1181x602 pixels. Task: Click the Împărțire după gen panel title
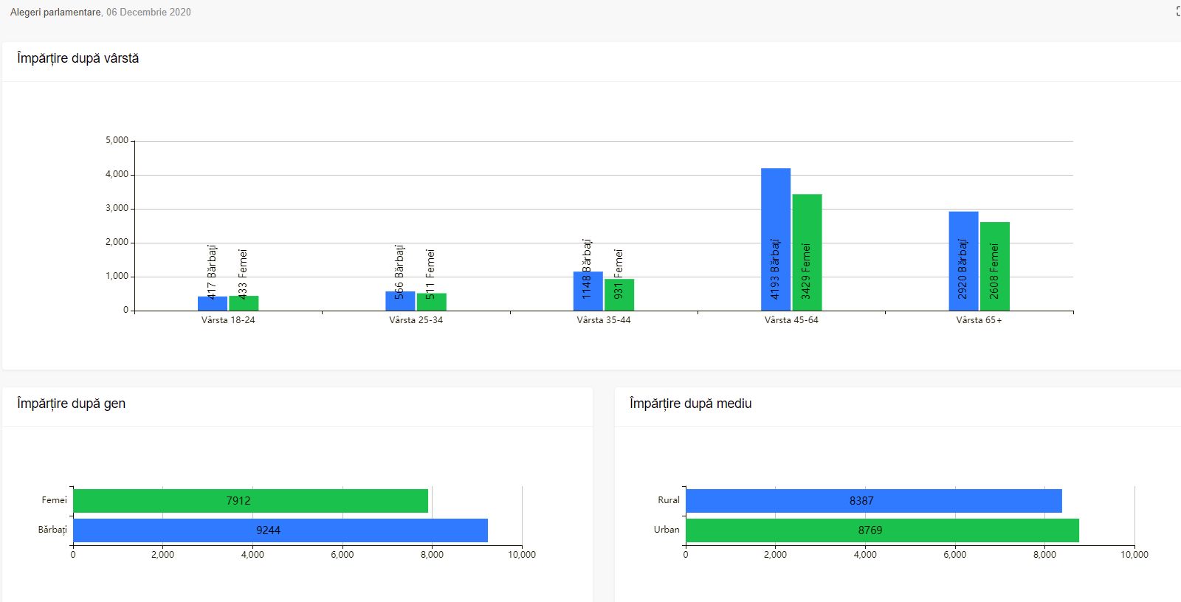(x=72, y=404)
